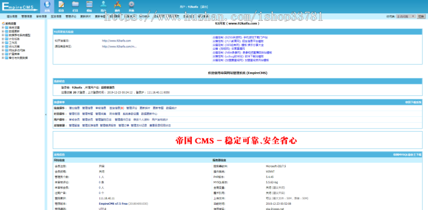Open the 插件 tools icon tab

coord(117,6)
